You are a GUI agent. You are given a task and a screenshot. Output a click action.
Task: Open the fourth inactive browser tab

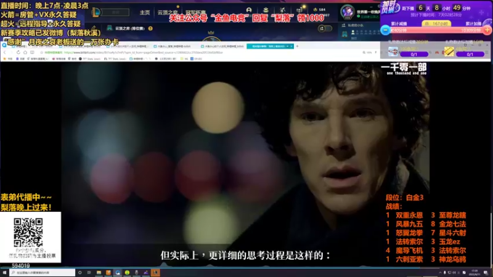[x=174, y=46]
